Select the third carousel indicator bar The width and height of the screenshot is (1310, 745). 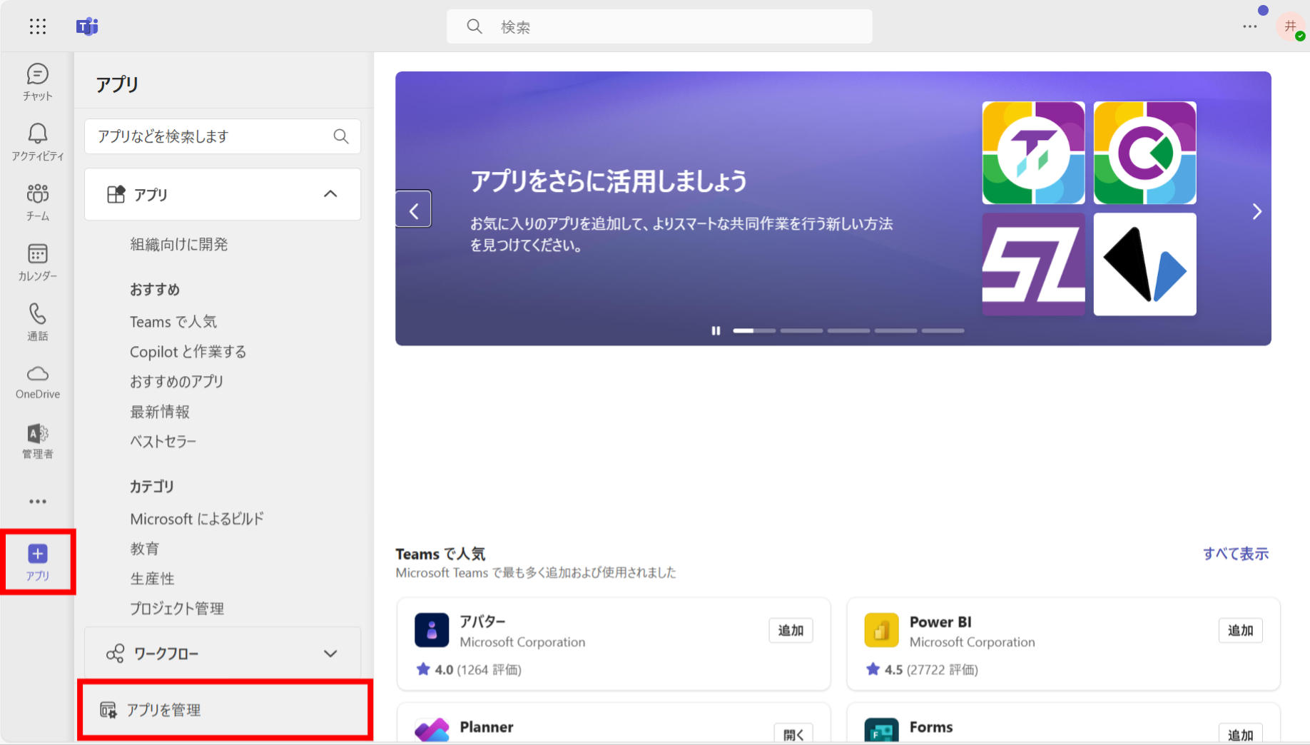(x=848, y=330)
